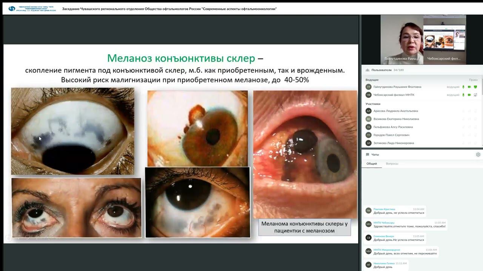Viewport: 483px width, 271px height.
Task: Click the Права column header
Action: tap(473, 80)
